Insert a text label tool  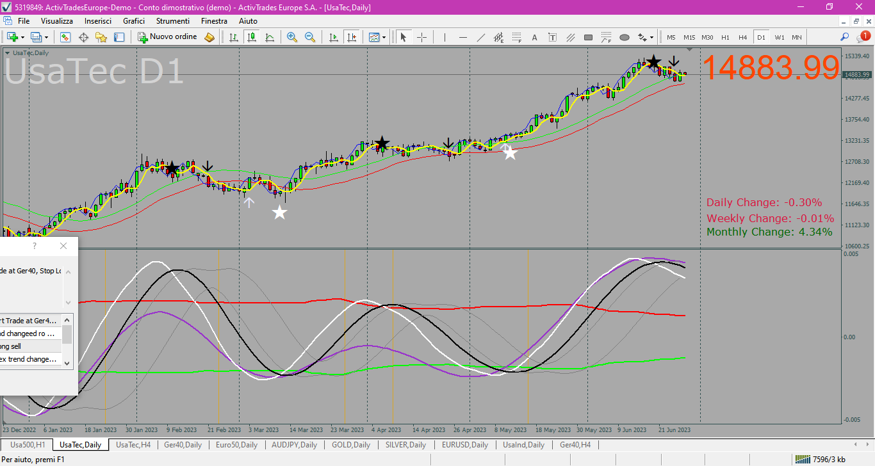[552, 37]
